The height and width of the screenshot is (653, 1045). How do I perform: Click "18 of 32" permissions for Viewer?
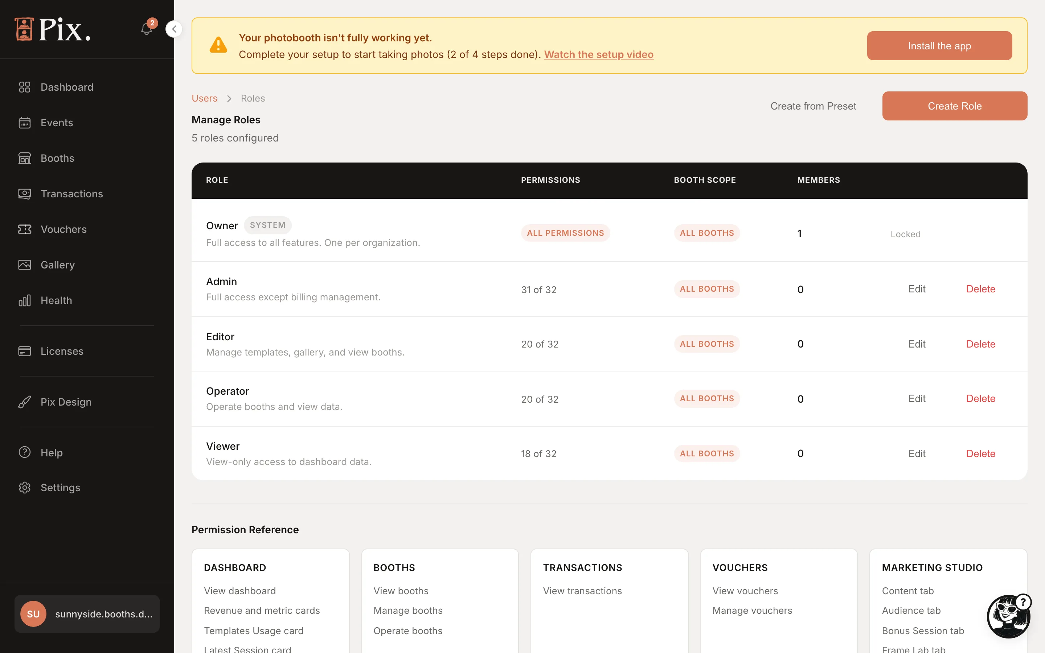click(x=538, y=453)
